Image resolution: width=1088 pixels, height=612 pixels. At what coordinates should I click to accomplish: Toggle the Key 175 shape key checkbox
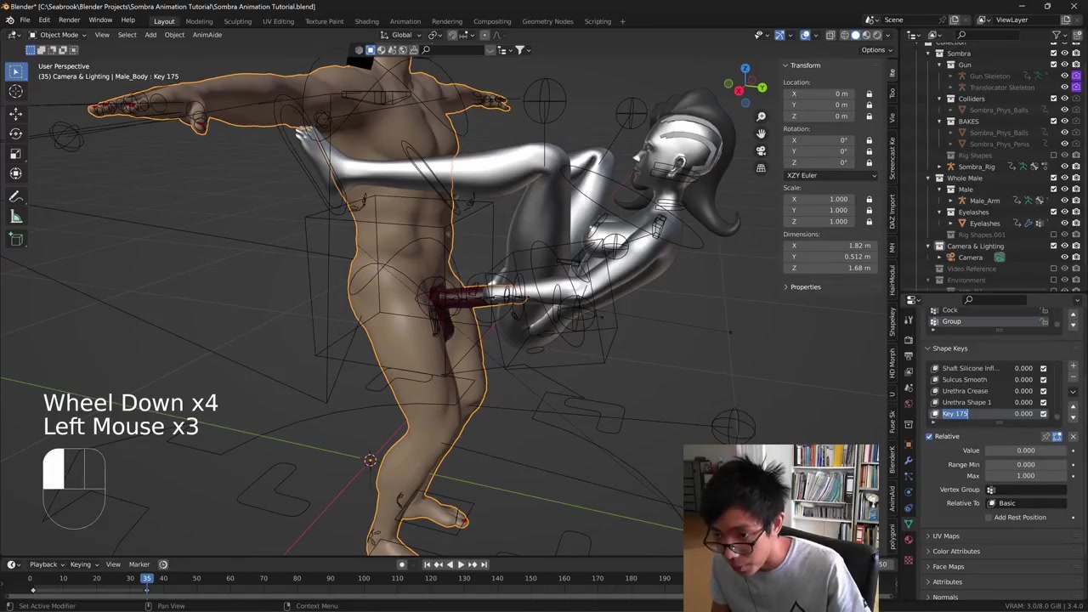(1043, 414)
